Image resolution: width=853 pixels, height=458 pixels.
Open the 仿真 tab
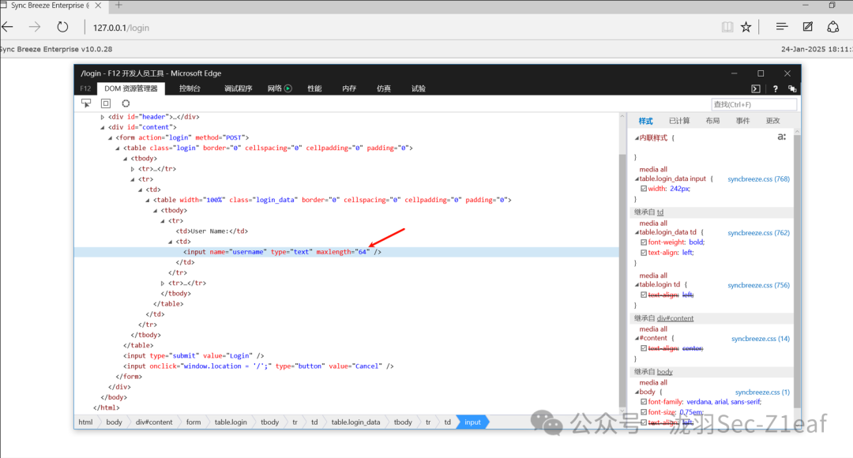click(x=384, y=88)
